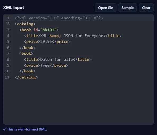157x135 pixels.
Task: Click the id="bk101" attribute
Action: click(x=45, y=30)
